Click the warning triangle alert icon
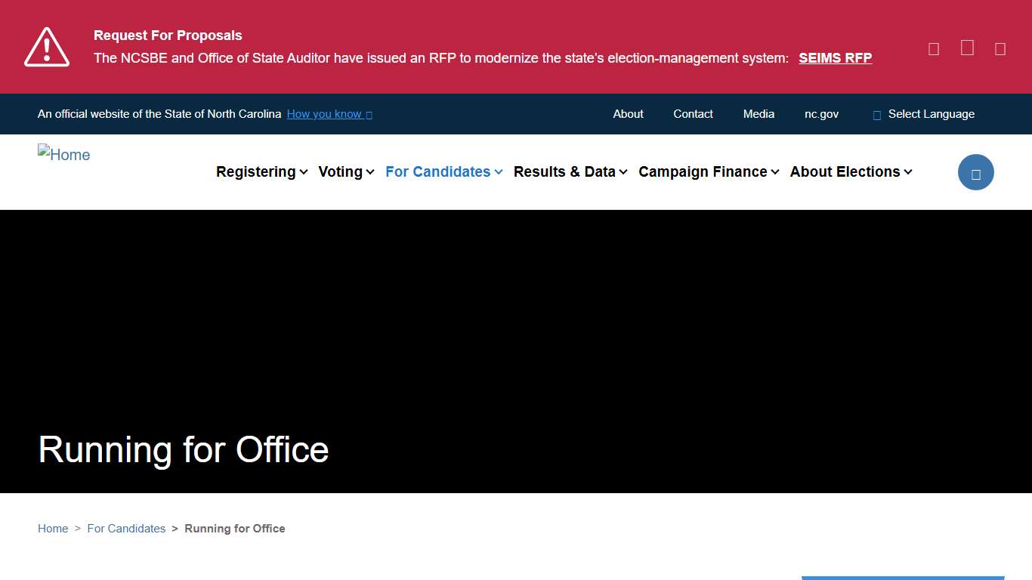The image size is (1032, 580). (x=46, y=47)
